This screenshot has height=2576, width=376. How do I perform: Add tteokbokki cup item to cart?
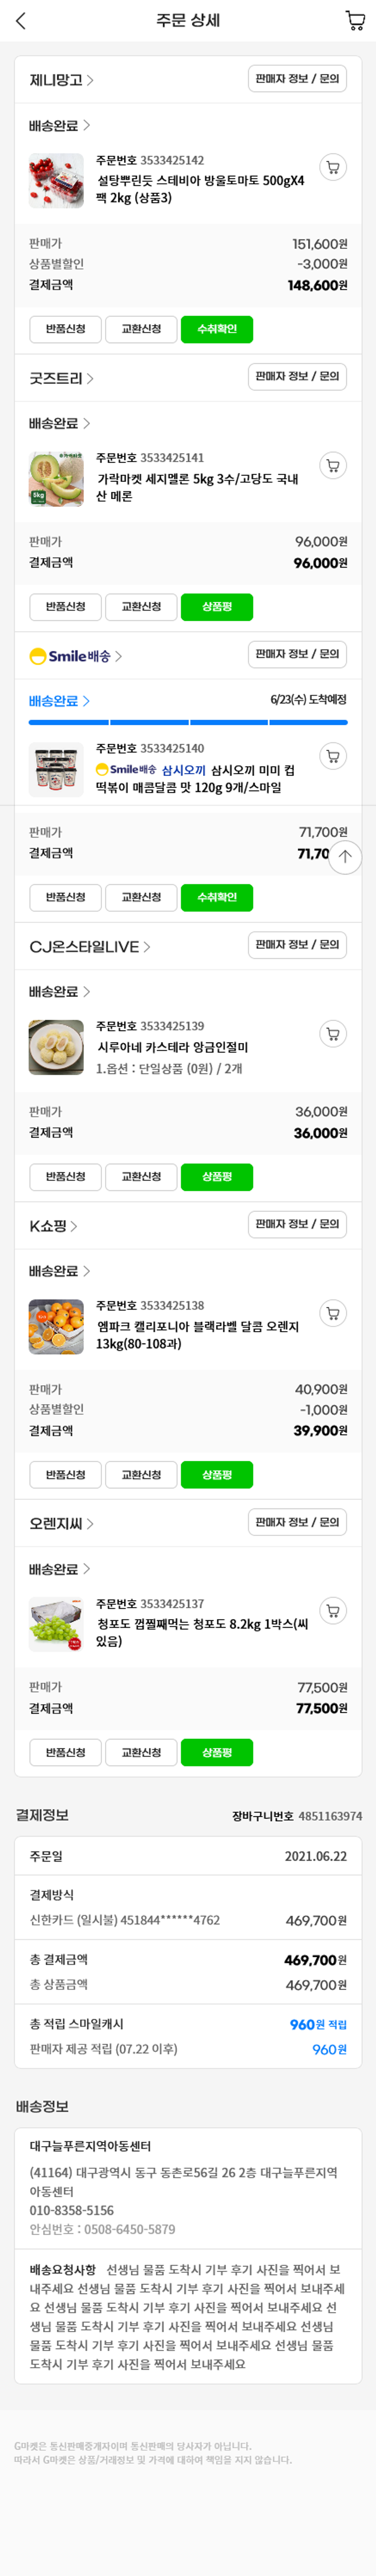pos(333,756)
